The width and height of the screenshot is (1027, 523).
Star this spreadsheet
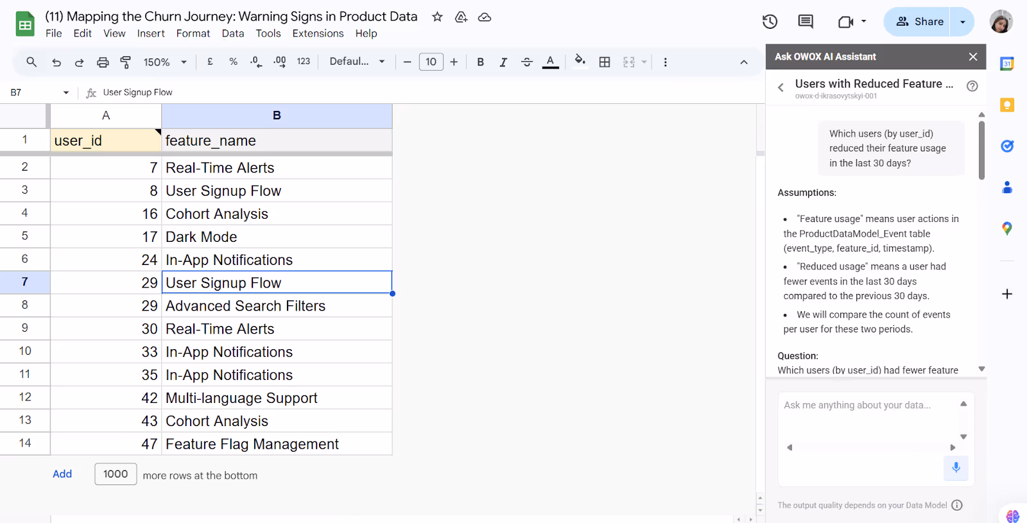coord(437,17)
